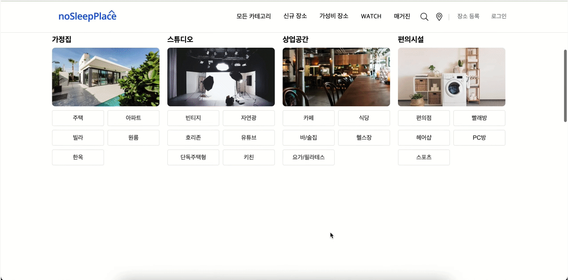Click the 편의점 facility button

424,118
